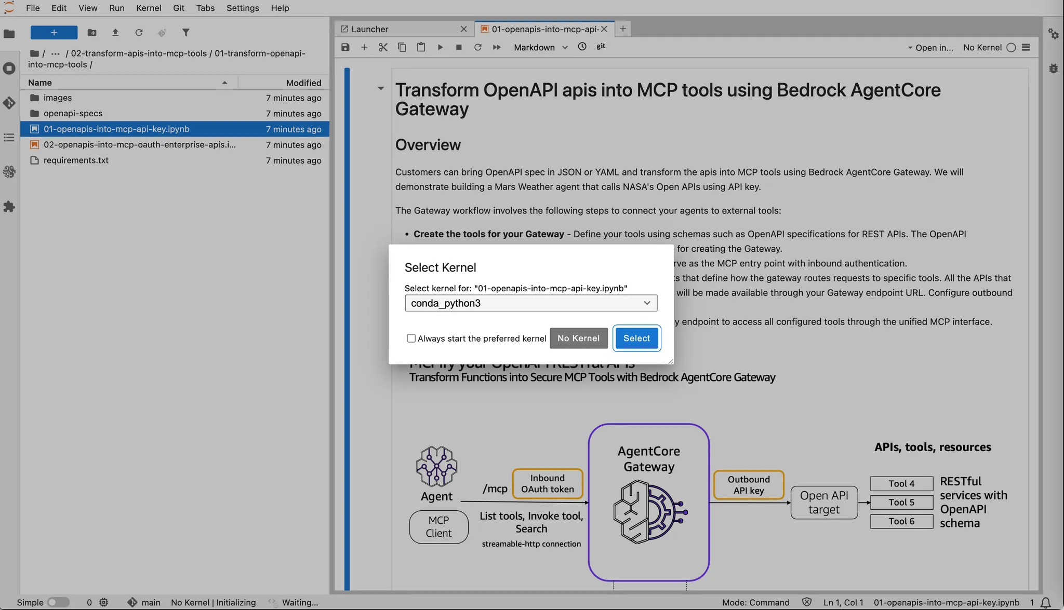The height and width of the screenshot is (610, 1064).
Task: Open the Git sidebar panel icon
Action: pos(9,103)
